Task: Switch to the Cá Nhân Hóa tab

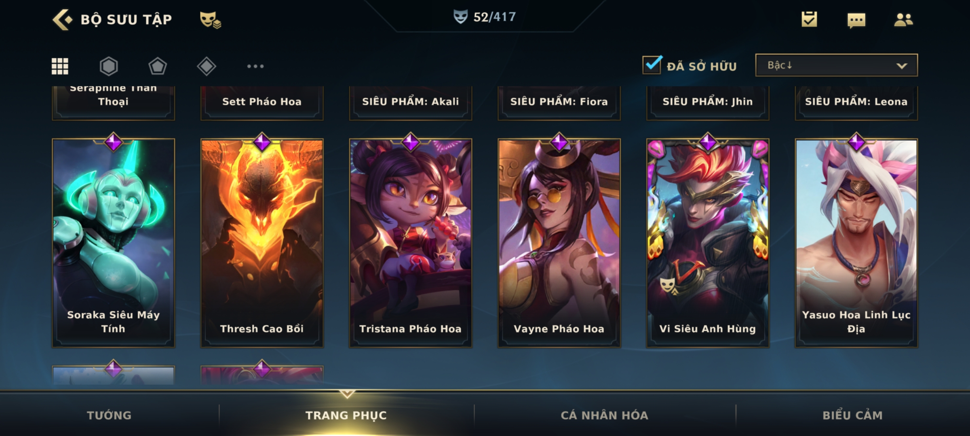Action: 605,415
